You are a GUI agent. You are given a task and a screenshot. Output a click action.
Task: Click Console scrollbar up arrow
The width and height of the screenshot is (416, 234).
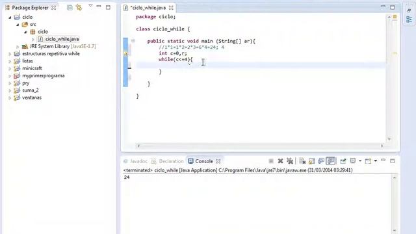[395, 177]
